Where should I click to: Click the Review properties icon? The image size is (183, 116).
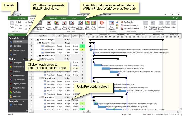click(x=168, y=23)
